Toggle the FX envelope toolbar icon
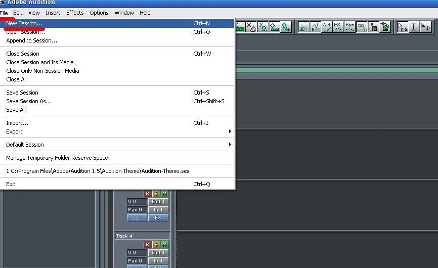The image size is (438, 268). click(x=338, y=27)
